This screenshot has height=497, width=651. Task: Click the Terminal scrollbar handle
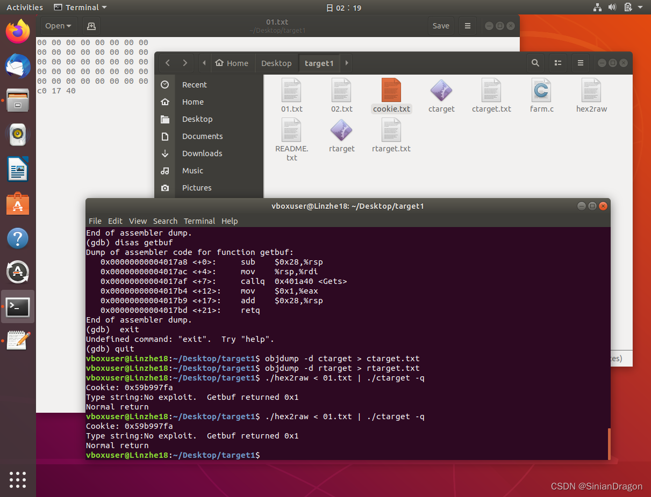pyautogui.click(x=609, y=444)
